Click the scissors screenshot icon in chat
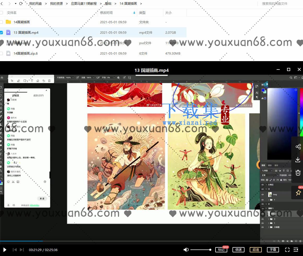The height and width of the screenshot is (256, 303). 13,182
